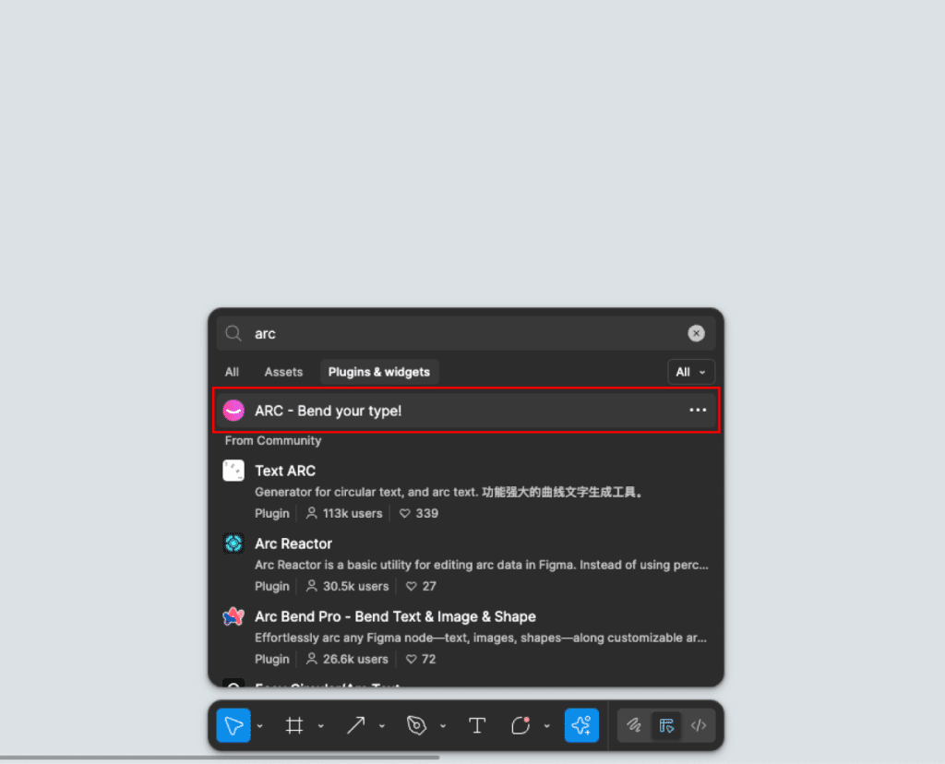
Task: Switch to Draw mode
Action: (x=634, y=725)
